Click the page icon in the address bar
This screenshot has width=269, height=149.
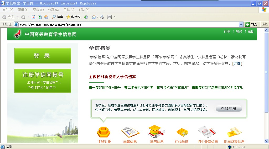click(17, 24)
